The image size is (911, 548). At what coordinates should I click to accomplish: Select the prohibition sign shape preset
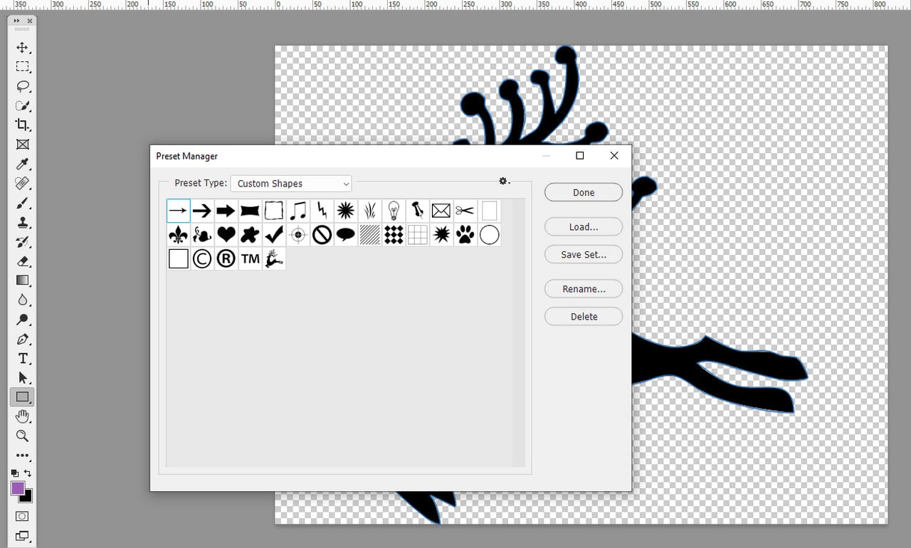click(x=322, y=235)
